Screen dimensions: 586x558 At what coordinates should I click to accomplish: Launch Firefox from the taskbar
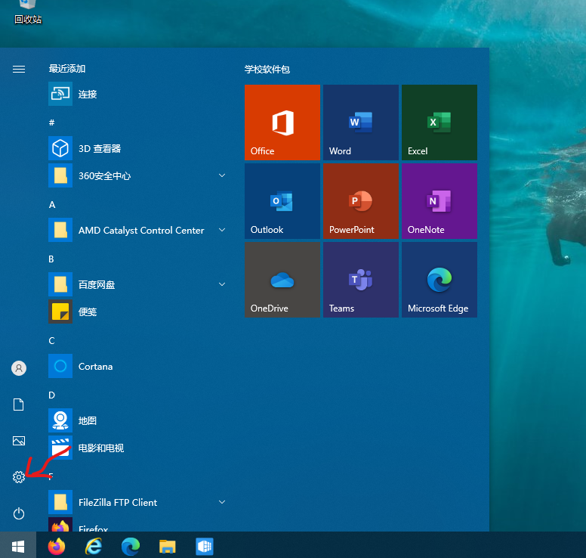click(57, 547)
